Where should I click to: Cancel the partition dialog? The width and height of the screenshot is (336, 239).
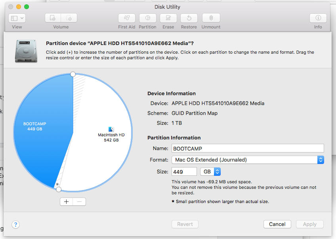277,224
